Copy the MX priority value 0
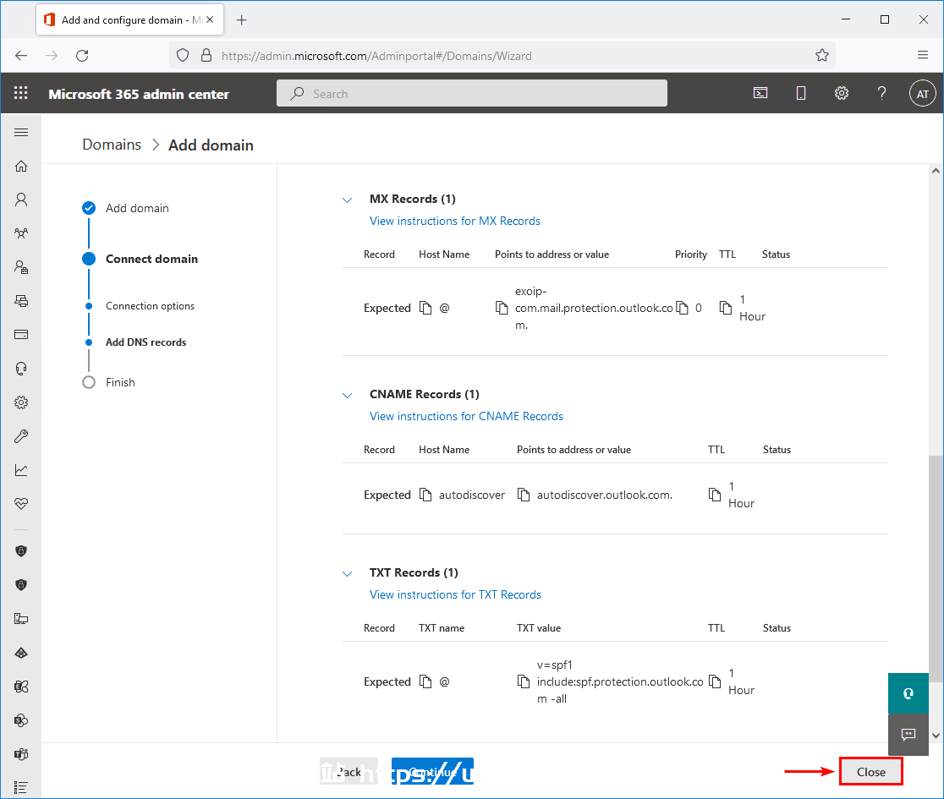 (x=682, y=308)
